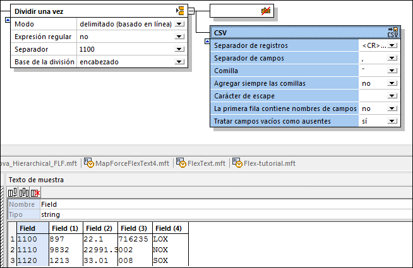Select the Field (2) column header
The width and height of the screenshot is (413, 268).
tap(100, 228)
